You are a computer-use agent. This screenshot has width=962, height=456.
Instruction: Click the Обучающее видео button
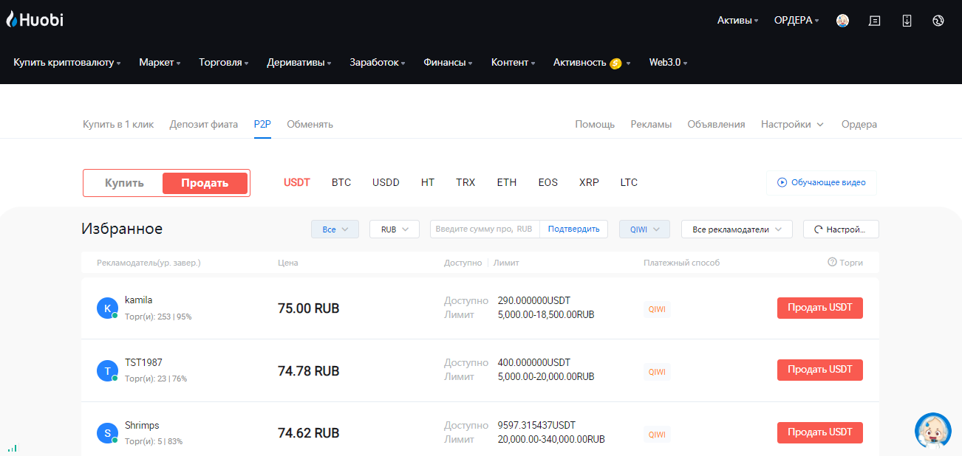click(822, 183)
